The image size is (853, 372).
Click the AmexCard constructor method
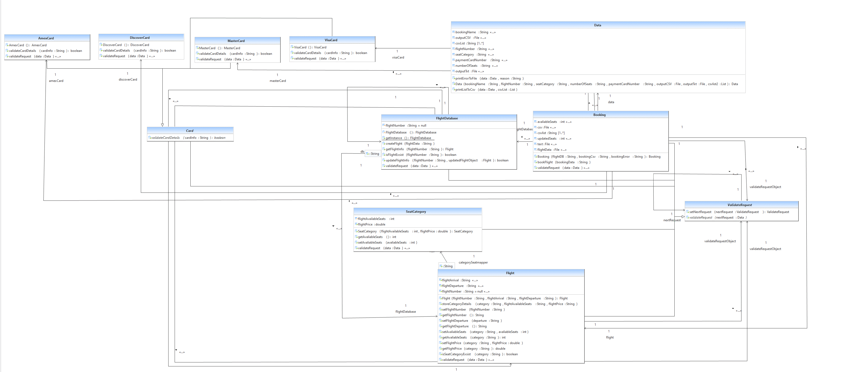26,45
